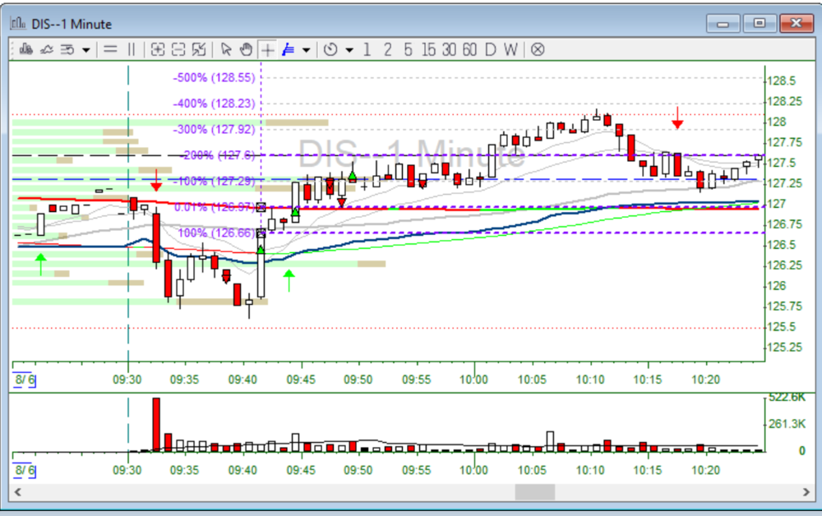This screenshot has width=822, height=516.
Task: Open the chart settings dropdown arrow
Action: pyautogui.click(x=85, y=49)
